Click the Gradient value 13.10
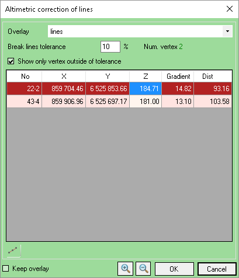Image resolution: width=239 pixels, height=278 pixels. [178, 101]
